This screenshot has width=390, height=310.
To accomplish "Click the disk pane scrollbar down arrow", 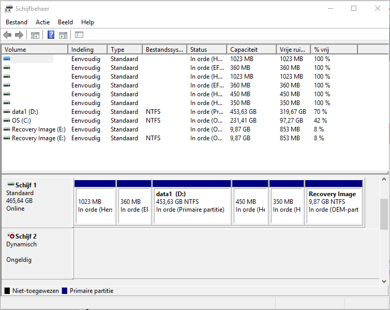I will click(x=384, y=281).
